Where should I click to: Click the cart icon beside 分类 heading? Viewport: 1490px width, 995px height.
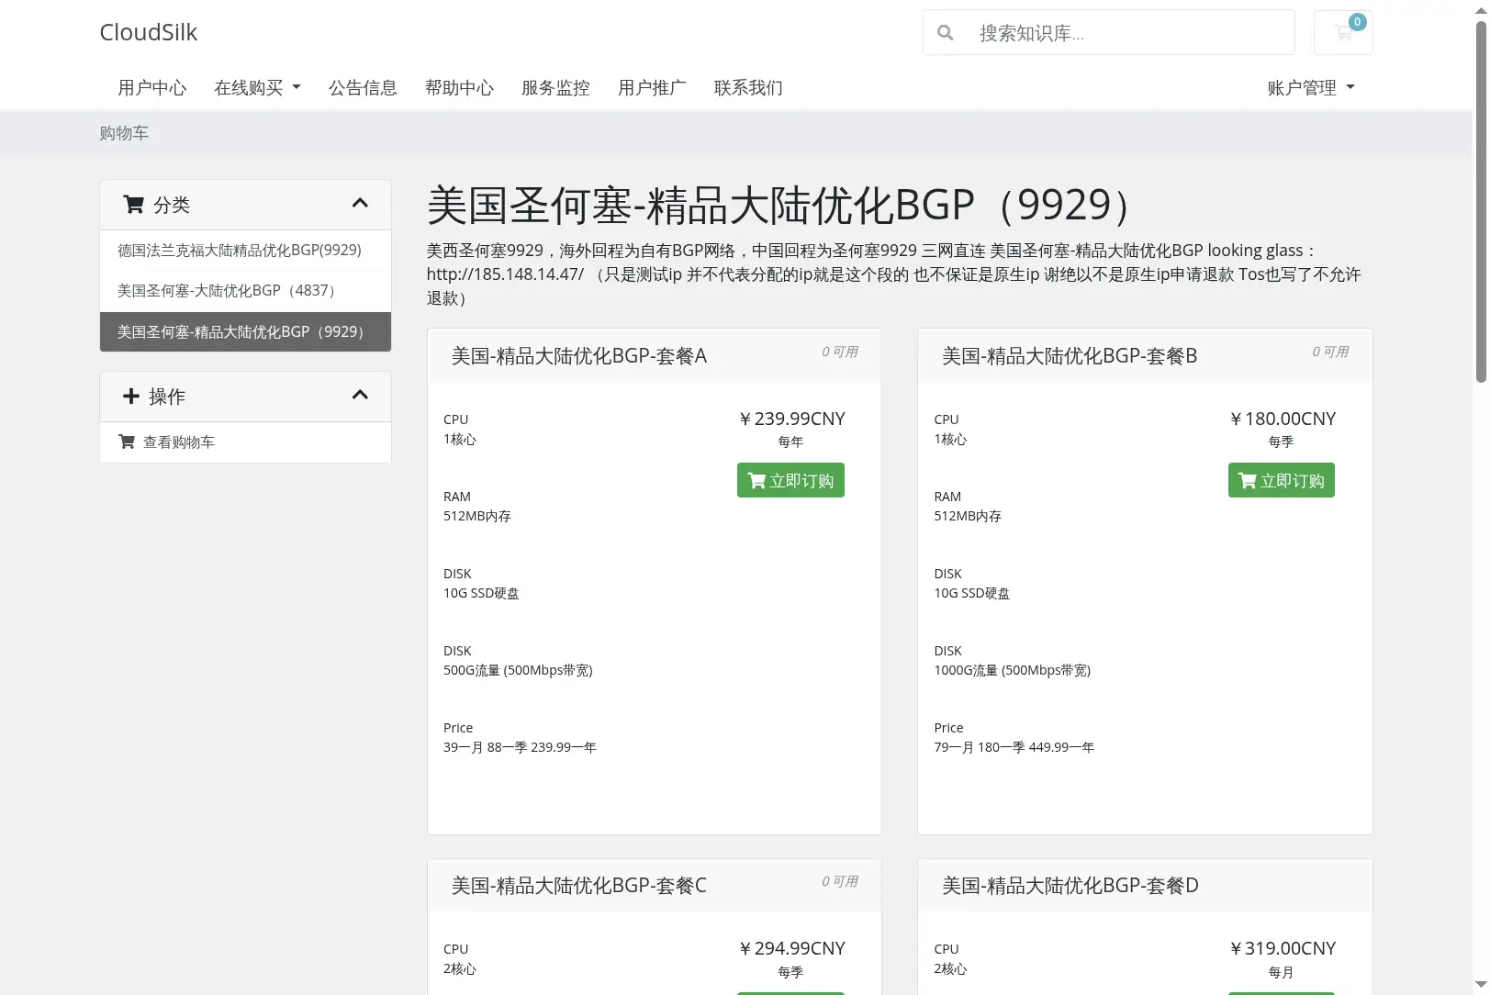[x=133, y=205]
